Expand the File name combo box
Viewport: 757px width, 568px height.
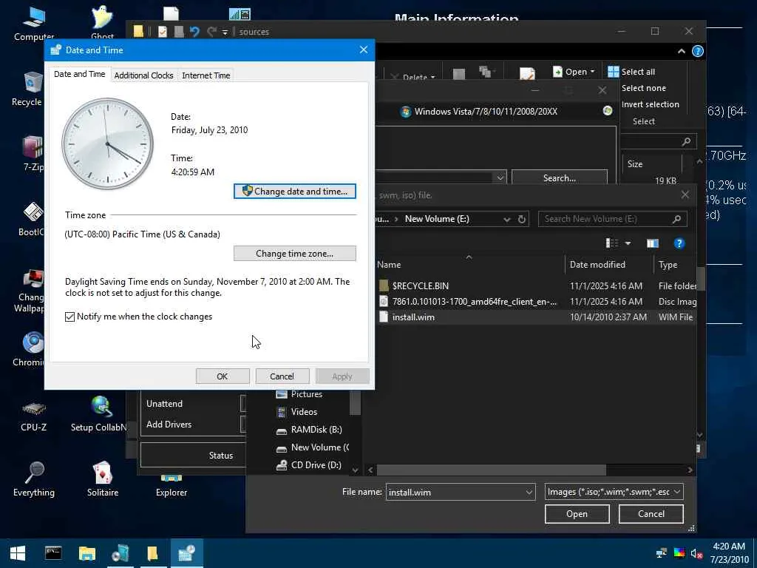(x=529, y=492)
